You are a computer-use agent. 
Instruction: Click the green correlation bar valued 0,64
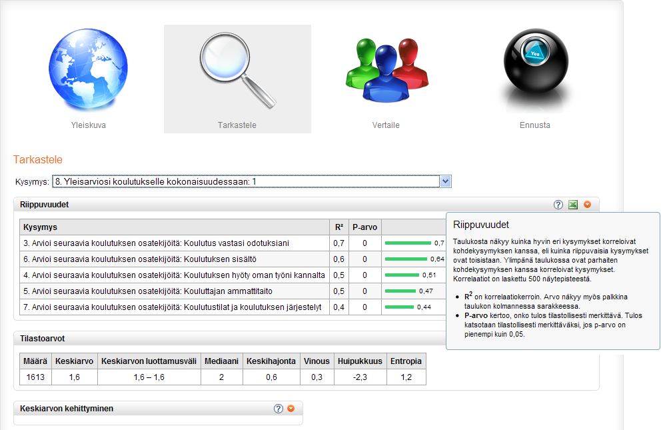[406, 259]
